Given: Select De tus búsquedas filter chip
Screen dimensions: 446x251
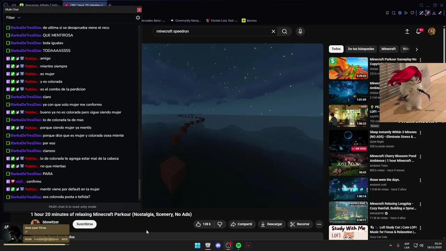Looking at the screenshot, I should pos(361,49).
